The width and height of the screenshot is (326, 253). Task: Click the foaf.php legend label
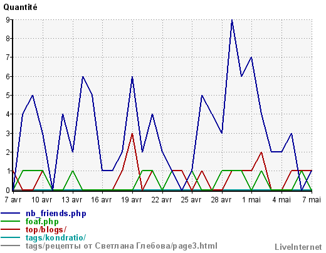pyautogui.click(x=42, y=222)
